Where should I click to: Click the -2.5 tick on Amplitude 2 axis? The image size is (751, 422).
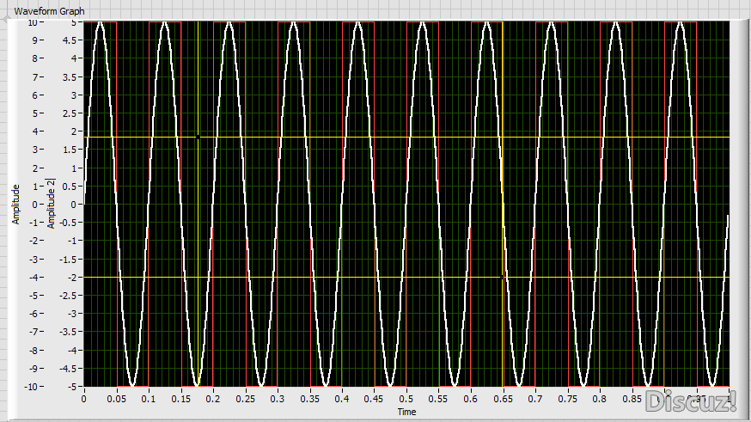(x=69, y=296)
